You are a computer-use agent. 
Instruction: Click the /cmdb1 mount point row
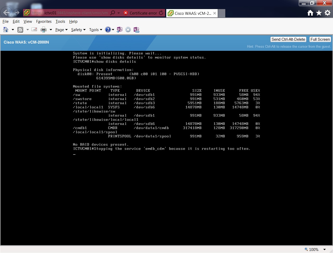(166, 128)
